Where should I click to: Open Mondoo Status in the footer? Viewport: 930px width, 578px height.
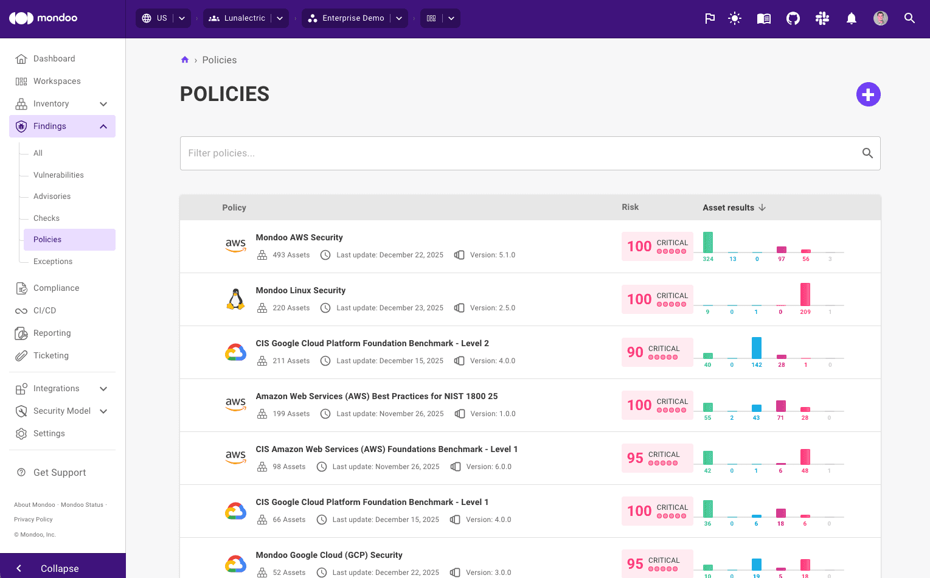coord(81,504)
